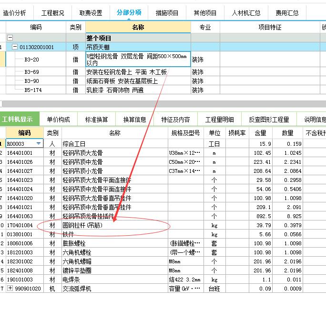Collapse the 整个项目 root node
This screenshot has height=310, width=326.
click(10, 38)
